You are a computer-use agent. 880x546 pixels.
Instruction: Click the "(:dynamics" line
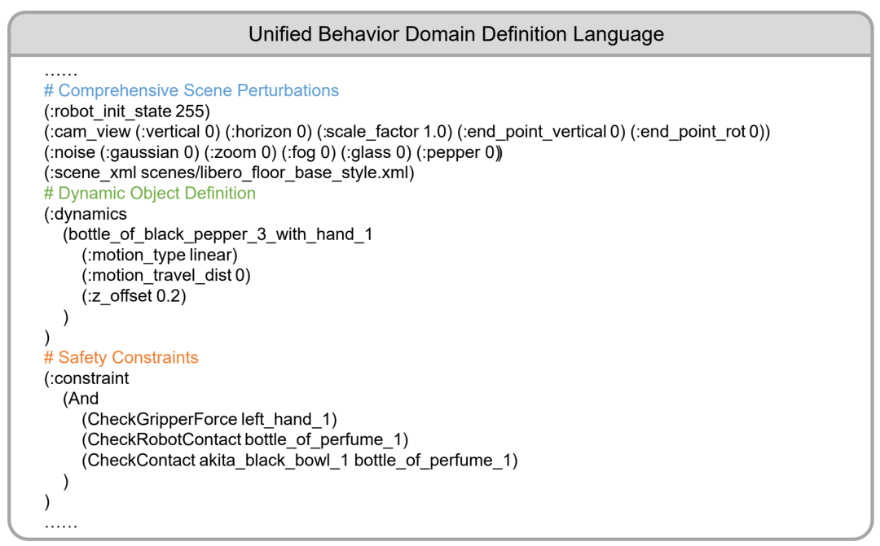tap(86, 214)
